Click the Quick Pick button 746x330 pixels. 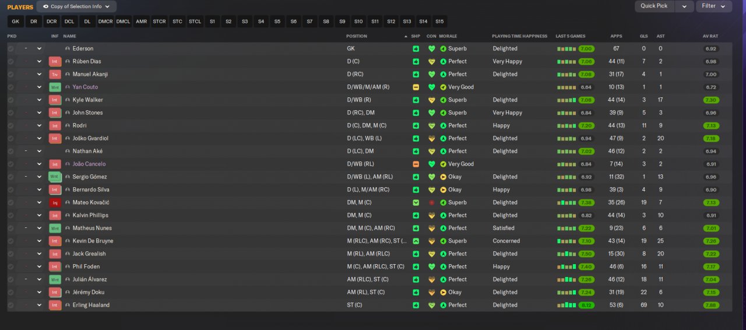point(654,6)
